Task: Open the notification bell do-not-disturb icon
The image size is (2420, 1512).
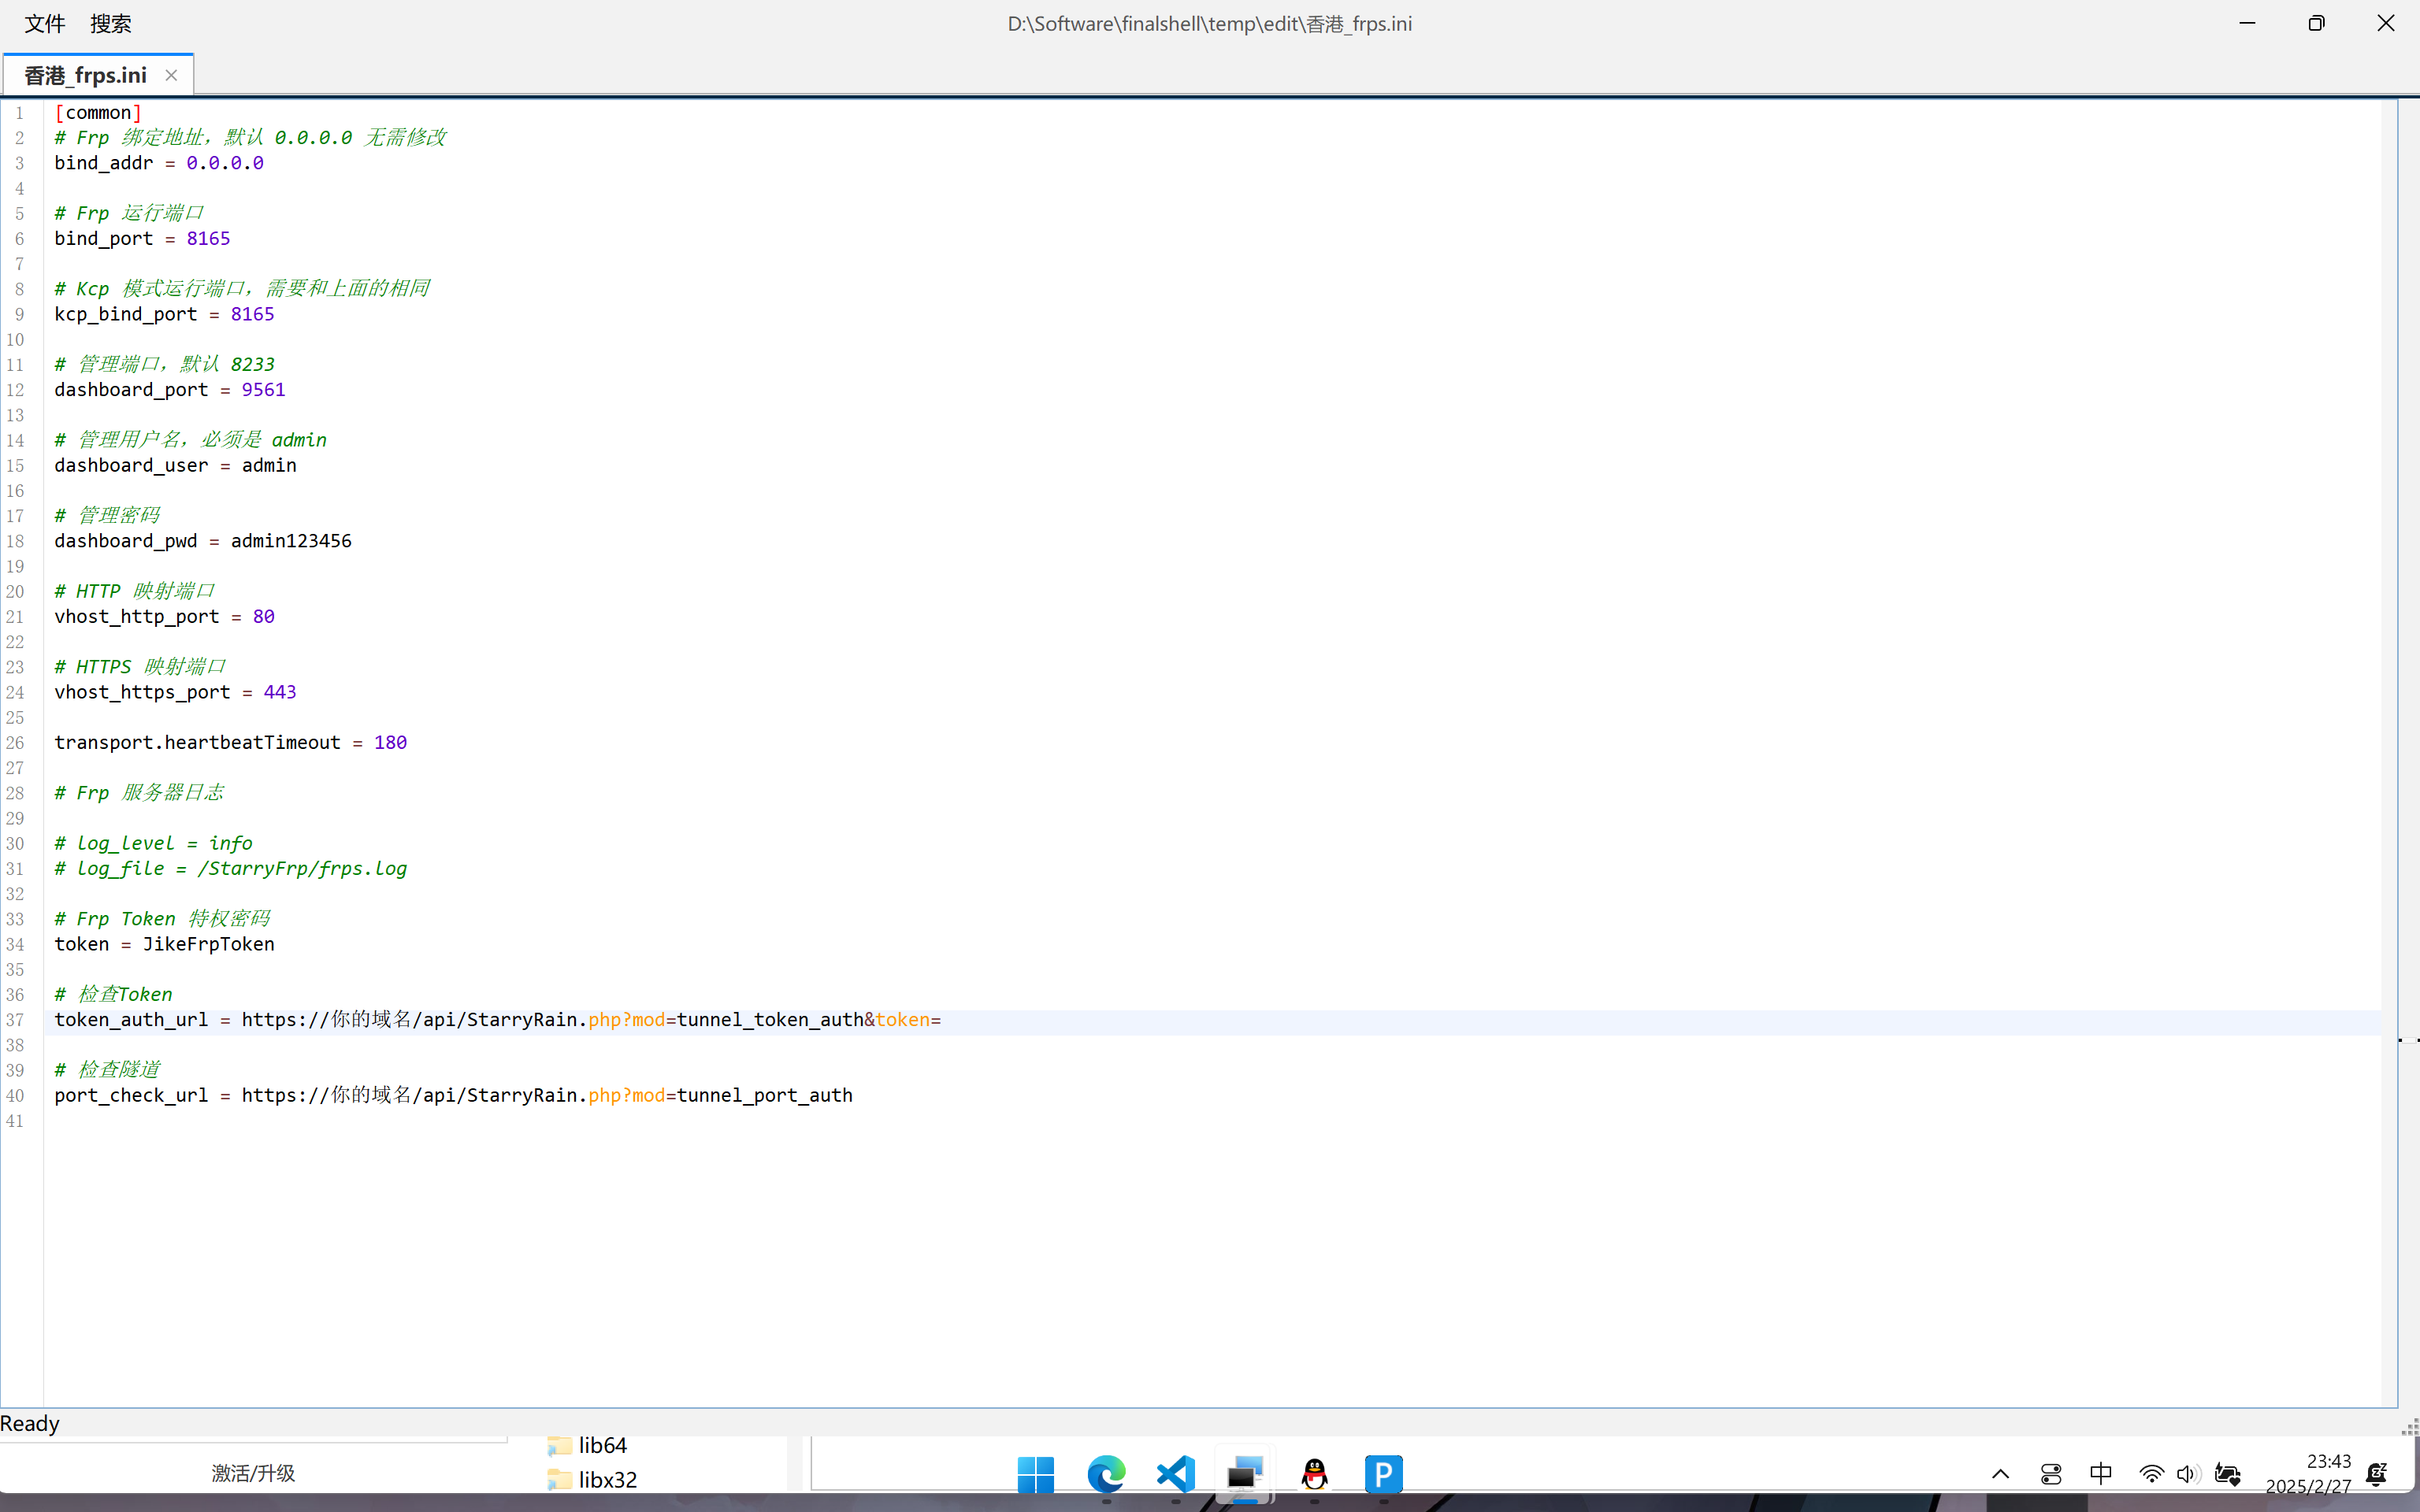Action: pyautogui.click(x=2377, y=1474)
